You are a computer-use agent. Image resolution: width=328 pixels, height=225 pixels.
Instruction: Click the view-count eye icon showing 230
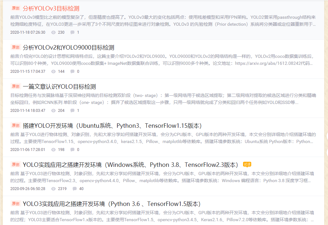pyautogui.click(x=53, y=32)
